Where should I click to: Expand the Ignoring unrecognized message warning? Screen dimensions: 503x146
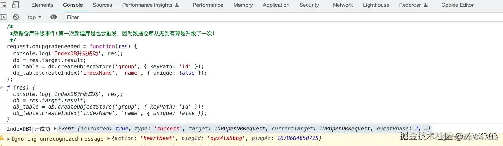[8, 139]
